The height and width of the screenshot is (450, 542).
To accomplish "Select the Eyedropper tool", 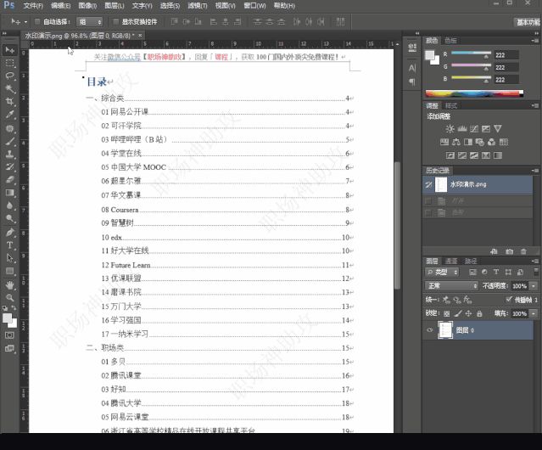I will [x=9, y=115].
